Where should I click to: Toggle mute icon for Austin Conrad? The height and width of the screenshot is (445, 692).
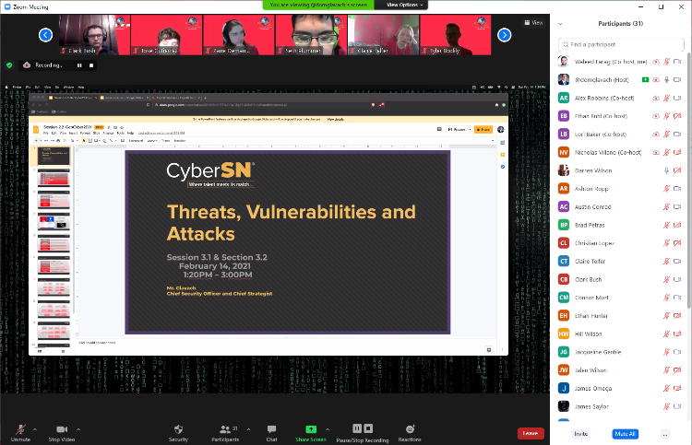[x=666, y=206]
